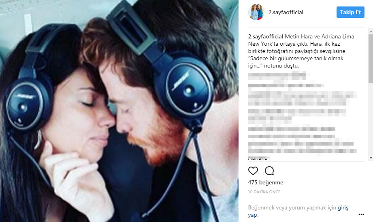Click the 475 beğenme likes count
The height and width of the screenshot is (222, 373).
[x=266, y=182]
